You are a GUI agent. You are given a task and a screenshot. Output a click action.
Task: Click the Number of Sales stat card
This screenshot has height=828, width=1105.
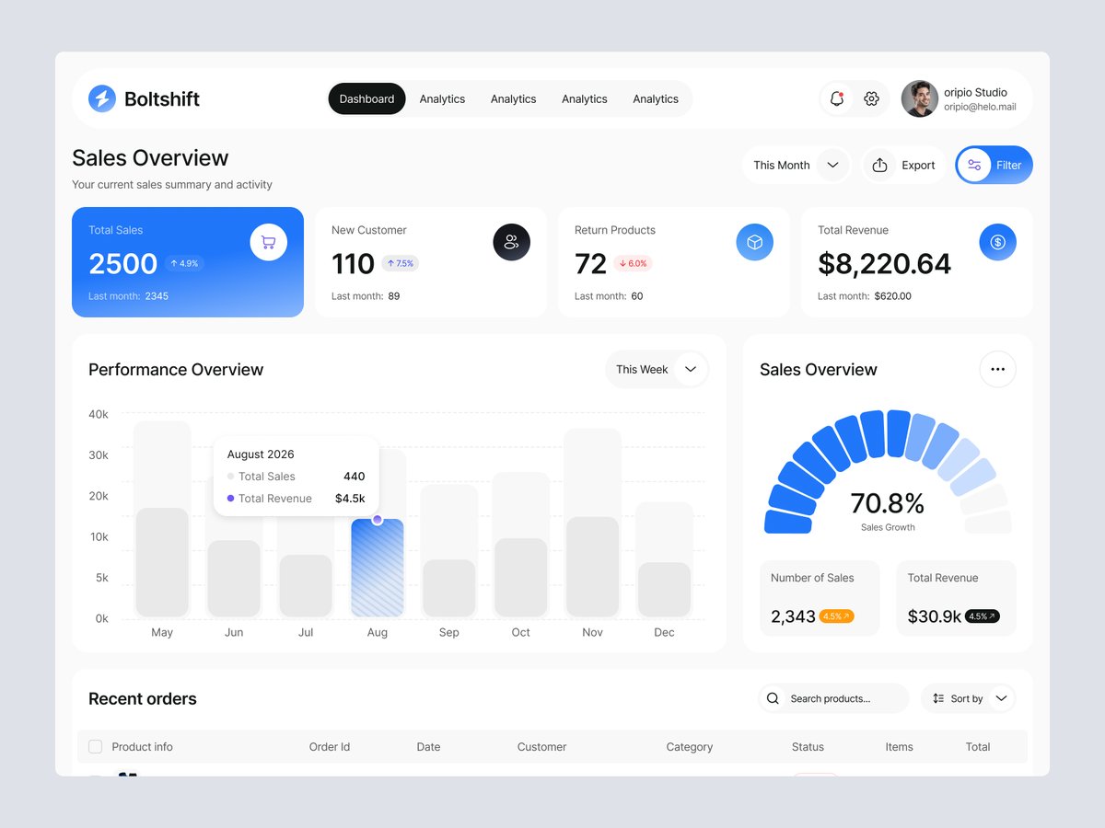click(820, 598)
